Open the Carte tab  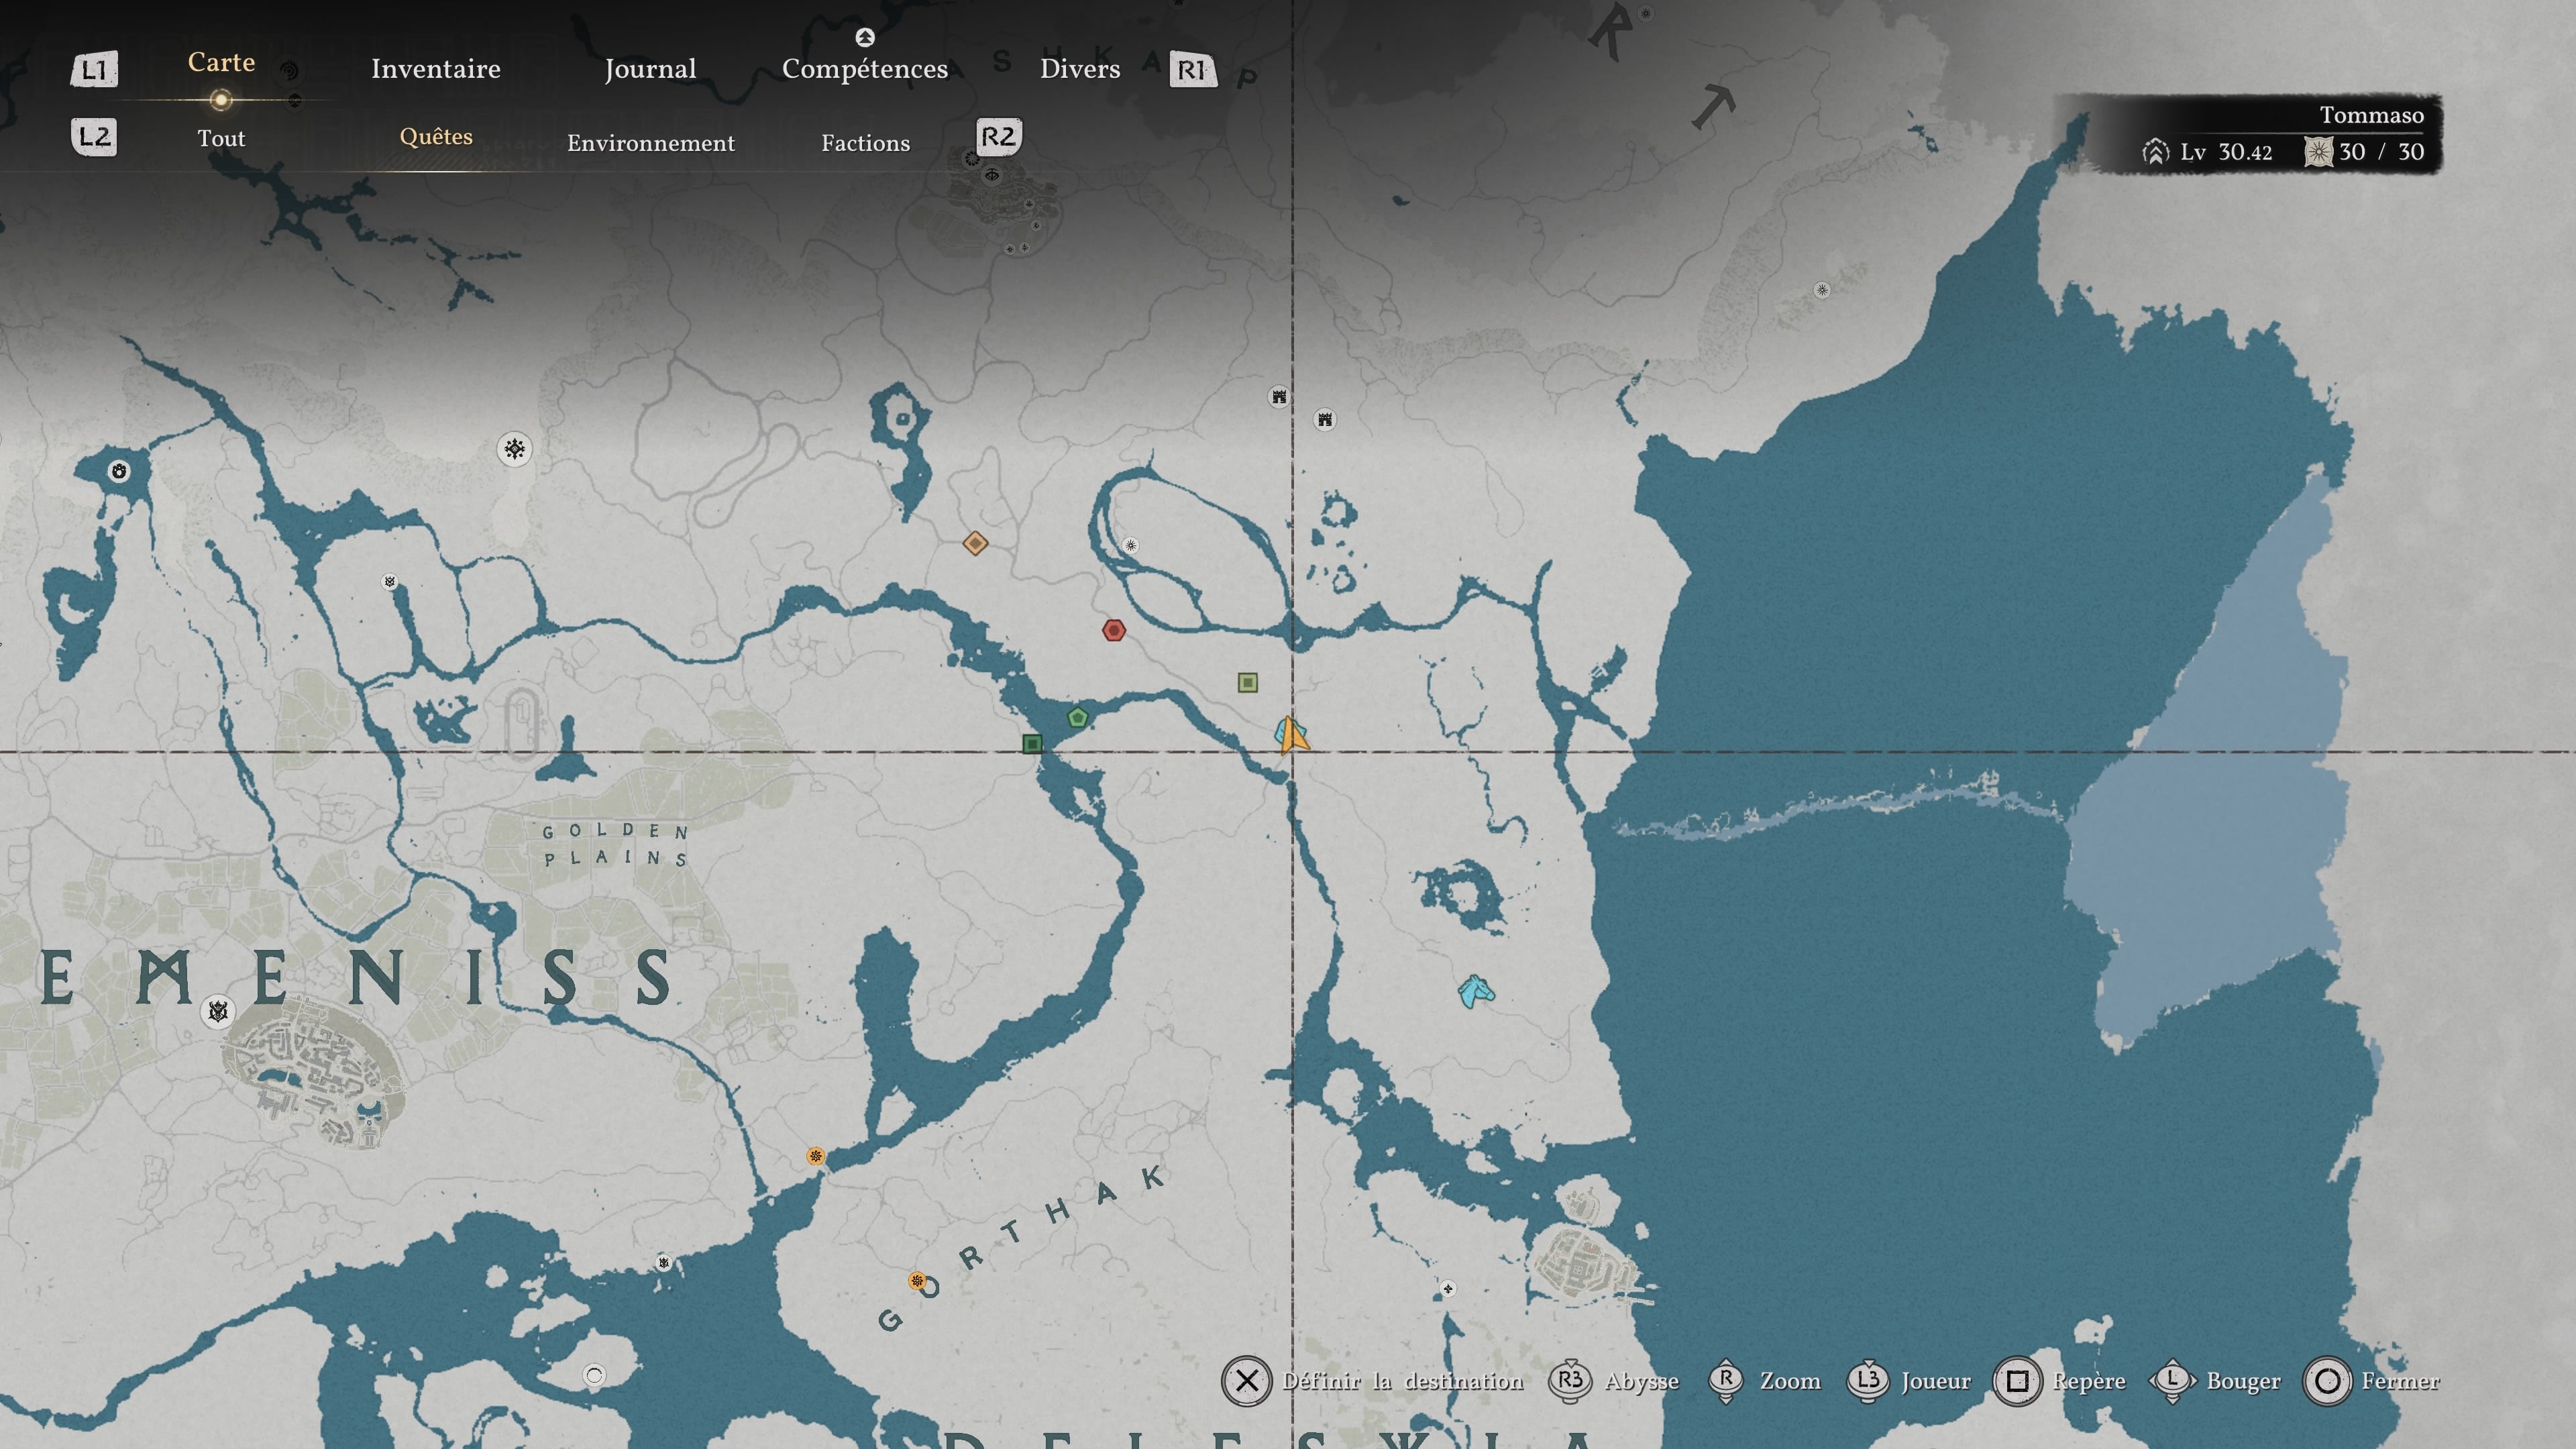(x=221, y=62)
